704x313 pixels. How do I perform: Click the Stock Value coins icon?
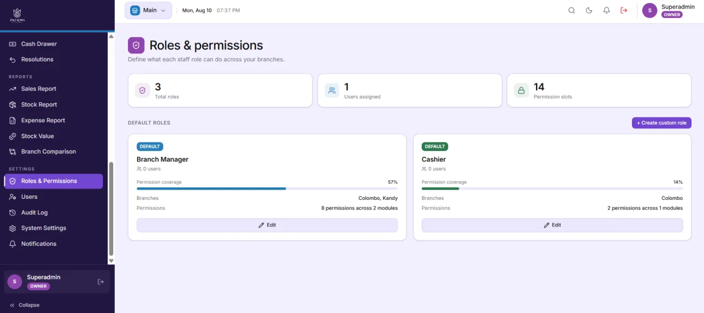point(12,136)
